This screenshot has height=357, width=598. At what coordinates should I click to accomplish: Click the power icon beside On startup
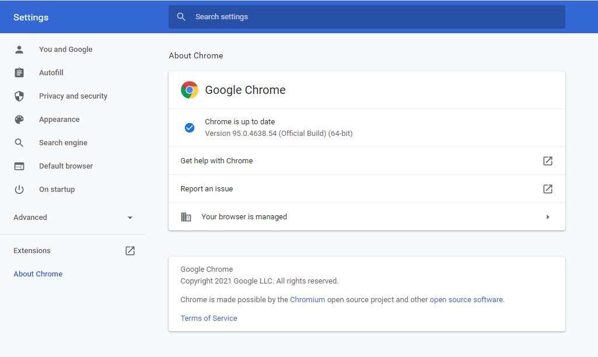19,189
